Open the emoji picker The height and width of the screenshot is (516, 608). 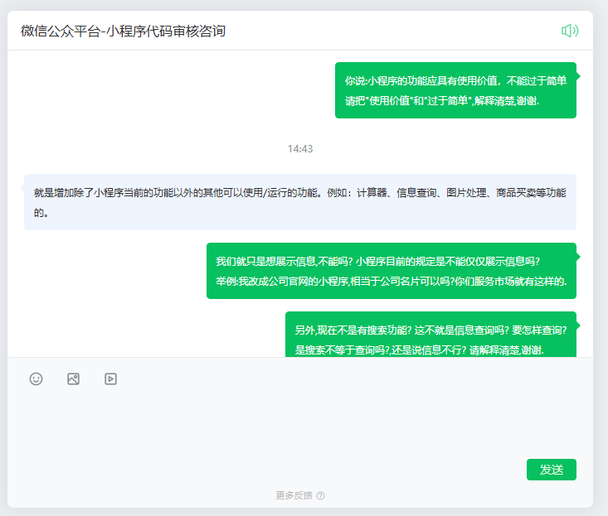tap(36, 379)
